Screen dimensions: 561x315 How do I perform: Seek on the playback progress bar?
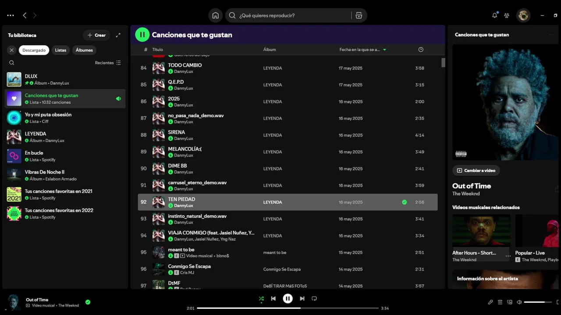[288, 308]
